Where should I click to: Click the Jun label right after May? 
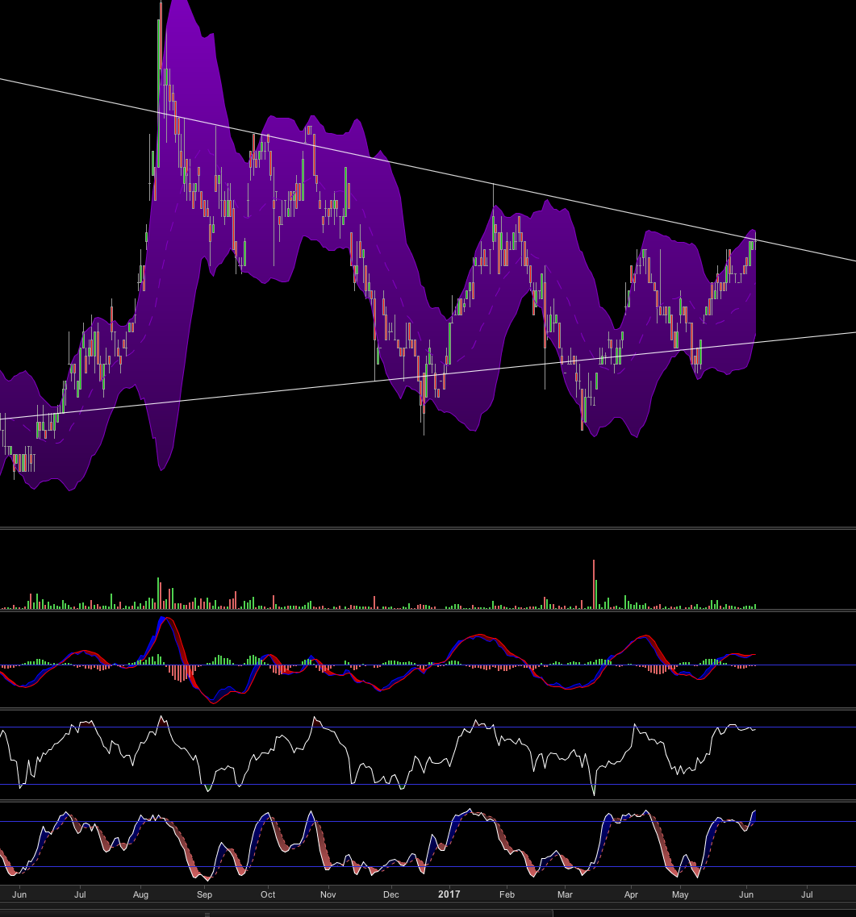point(746,894)
